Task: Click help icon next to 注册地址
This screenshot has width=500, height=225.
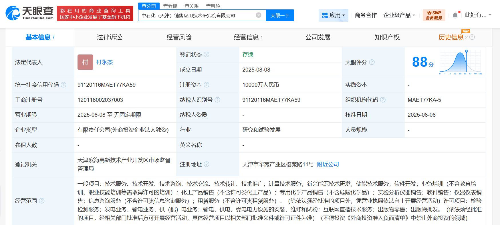Action: coord(207,164)
